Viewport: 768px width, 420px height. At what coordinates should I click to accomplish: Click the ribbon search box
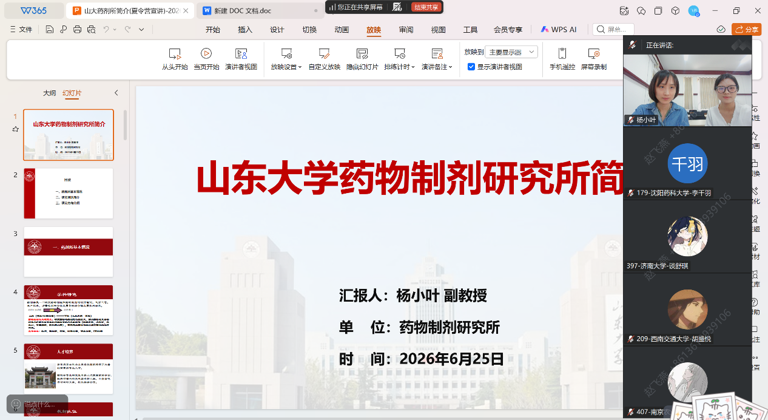(613, 29)
